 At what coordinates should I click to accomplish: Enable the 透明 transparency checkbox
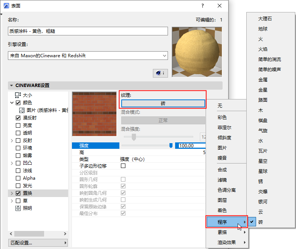click(18, 133)
